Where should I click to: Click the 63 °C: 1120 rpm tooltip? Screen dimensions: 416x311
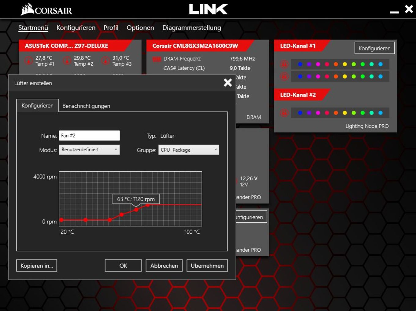point(136,199)
